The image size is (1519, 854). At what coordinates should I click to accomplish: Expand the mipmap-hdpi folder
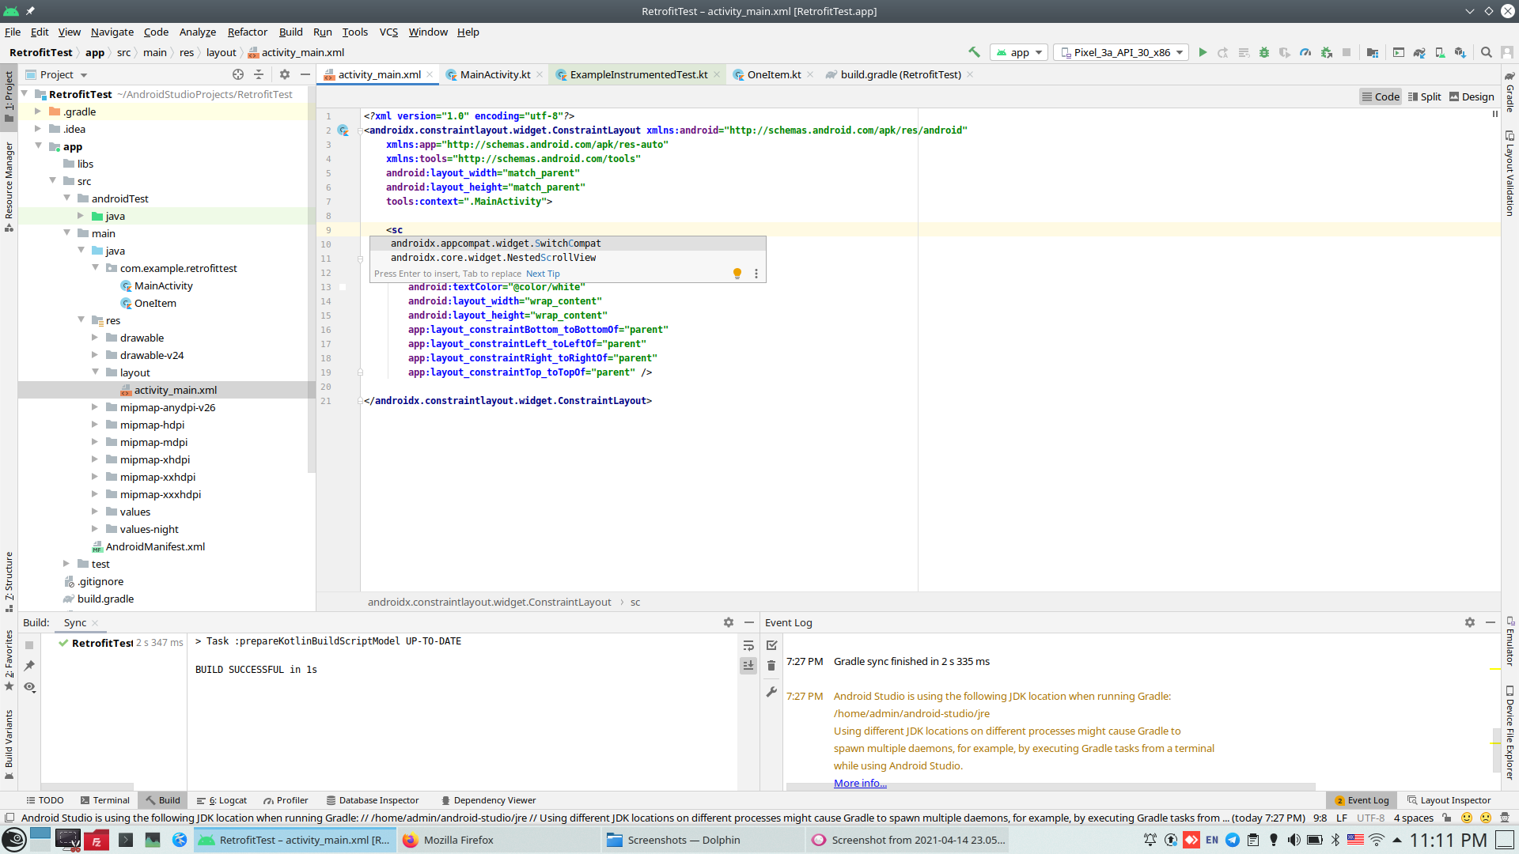coord(95,425)
